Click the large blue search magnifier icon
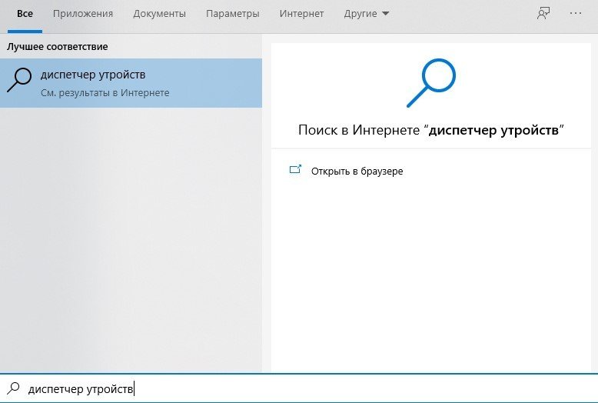598x403 pixels. [431, 83]
